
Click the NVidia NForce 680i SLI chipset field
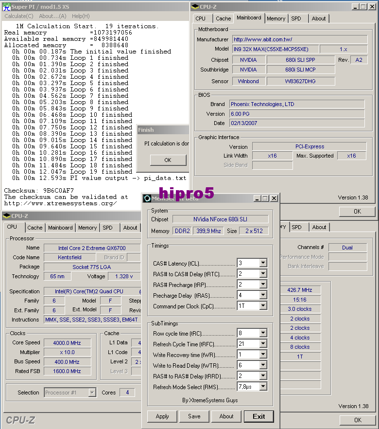[220, 219]
